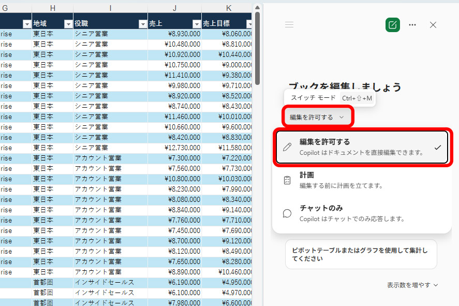Select column I header
The image size is (459, 306).
(x=110, y=8)
